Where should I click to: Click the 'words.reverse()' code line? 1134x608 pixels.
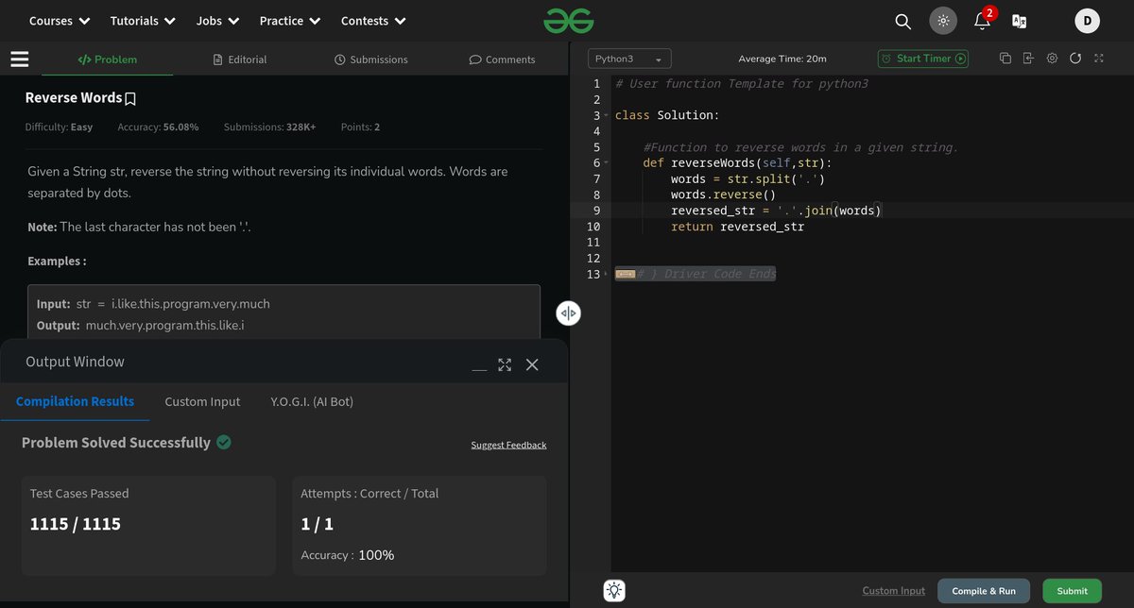coord(723,194)
